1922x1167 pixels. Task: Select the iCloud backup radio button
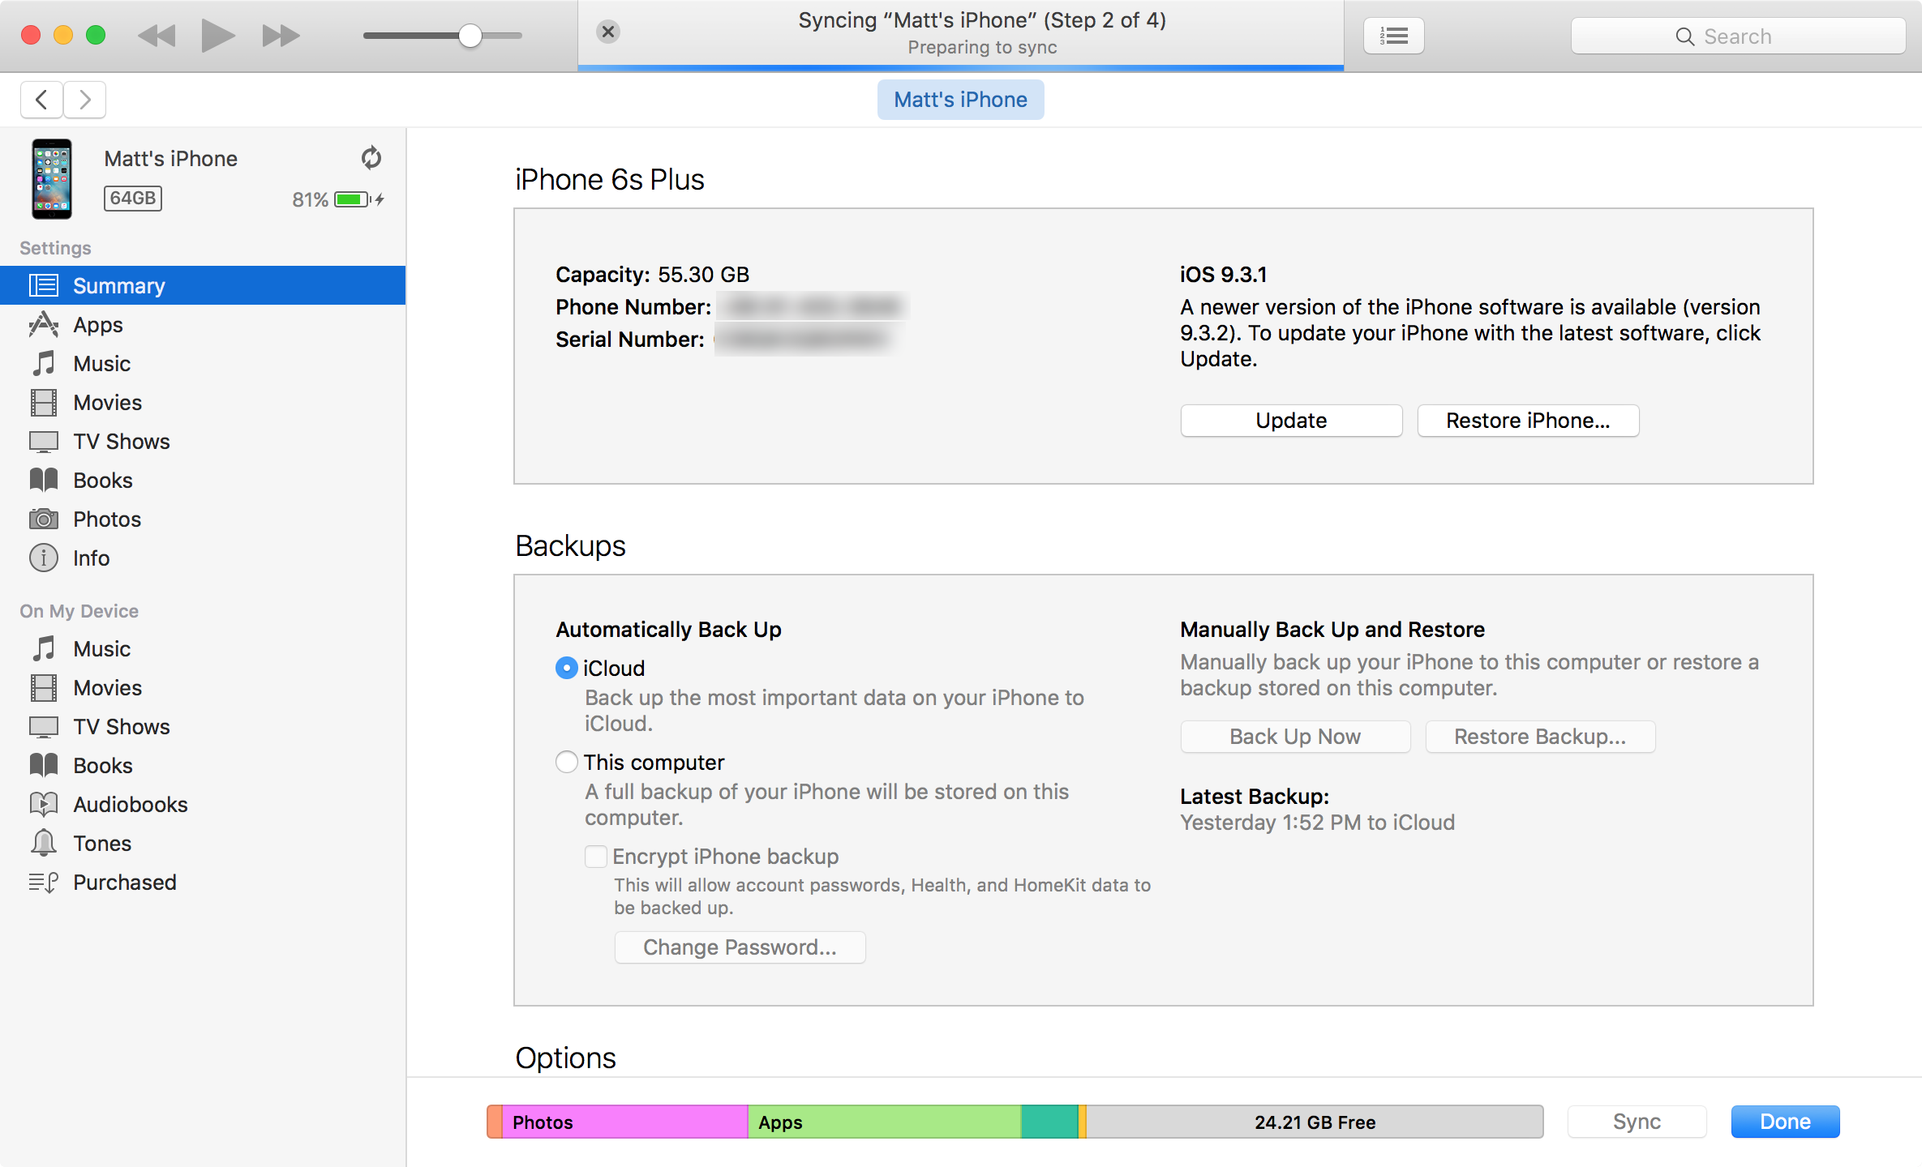click(x=567, y=669)
